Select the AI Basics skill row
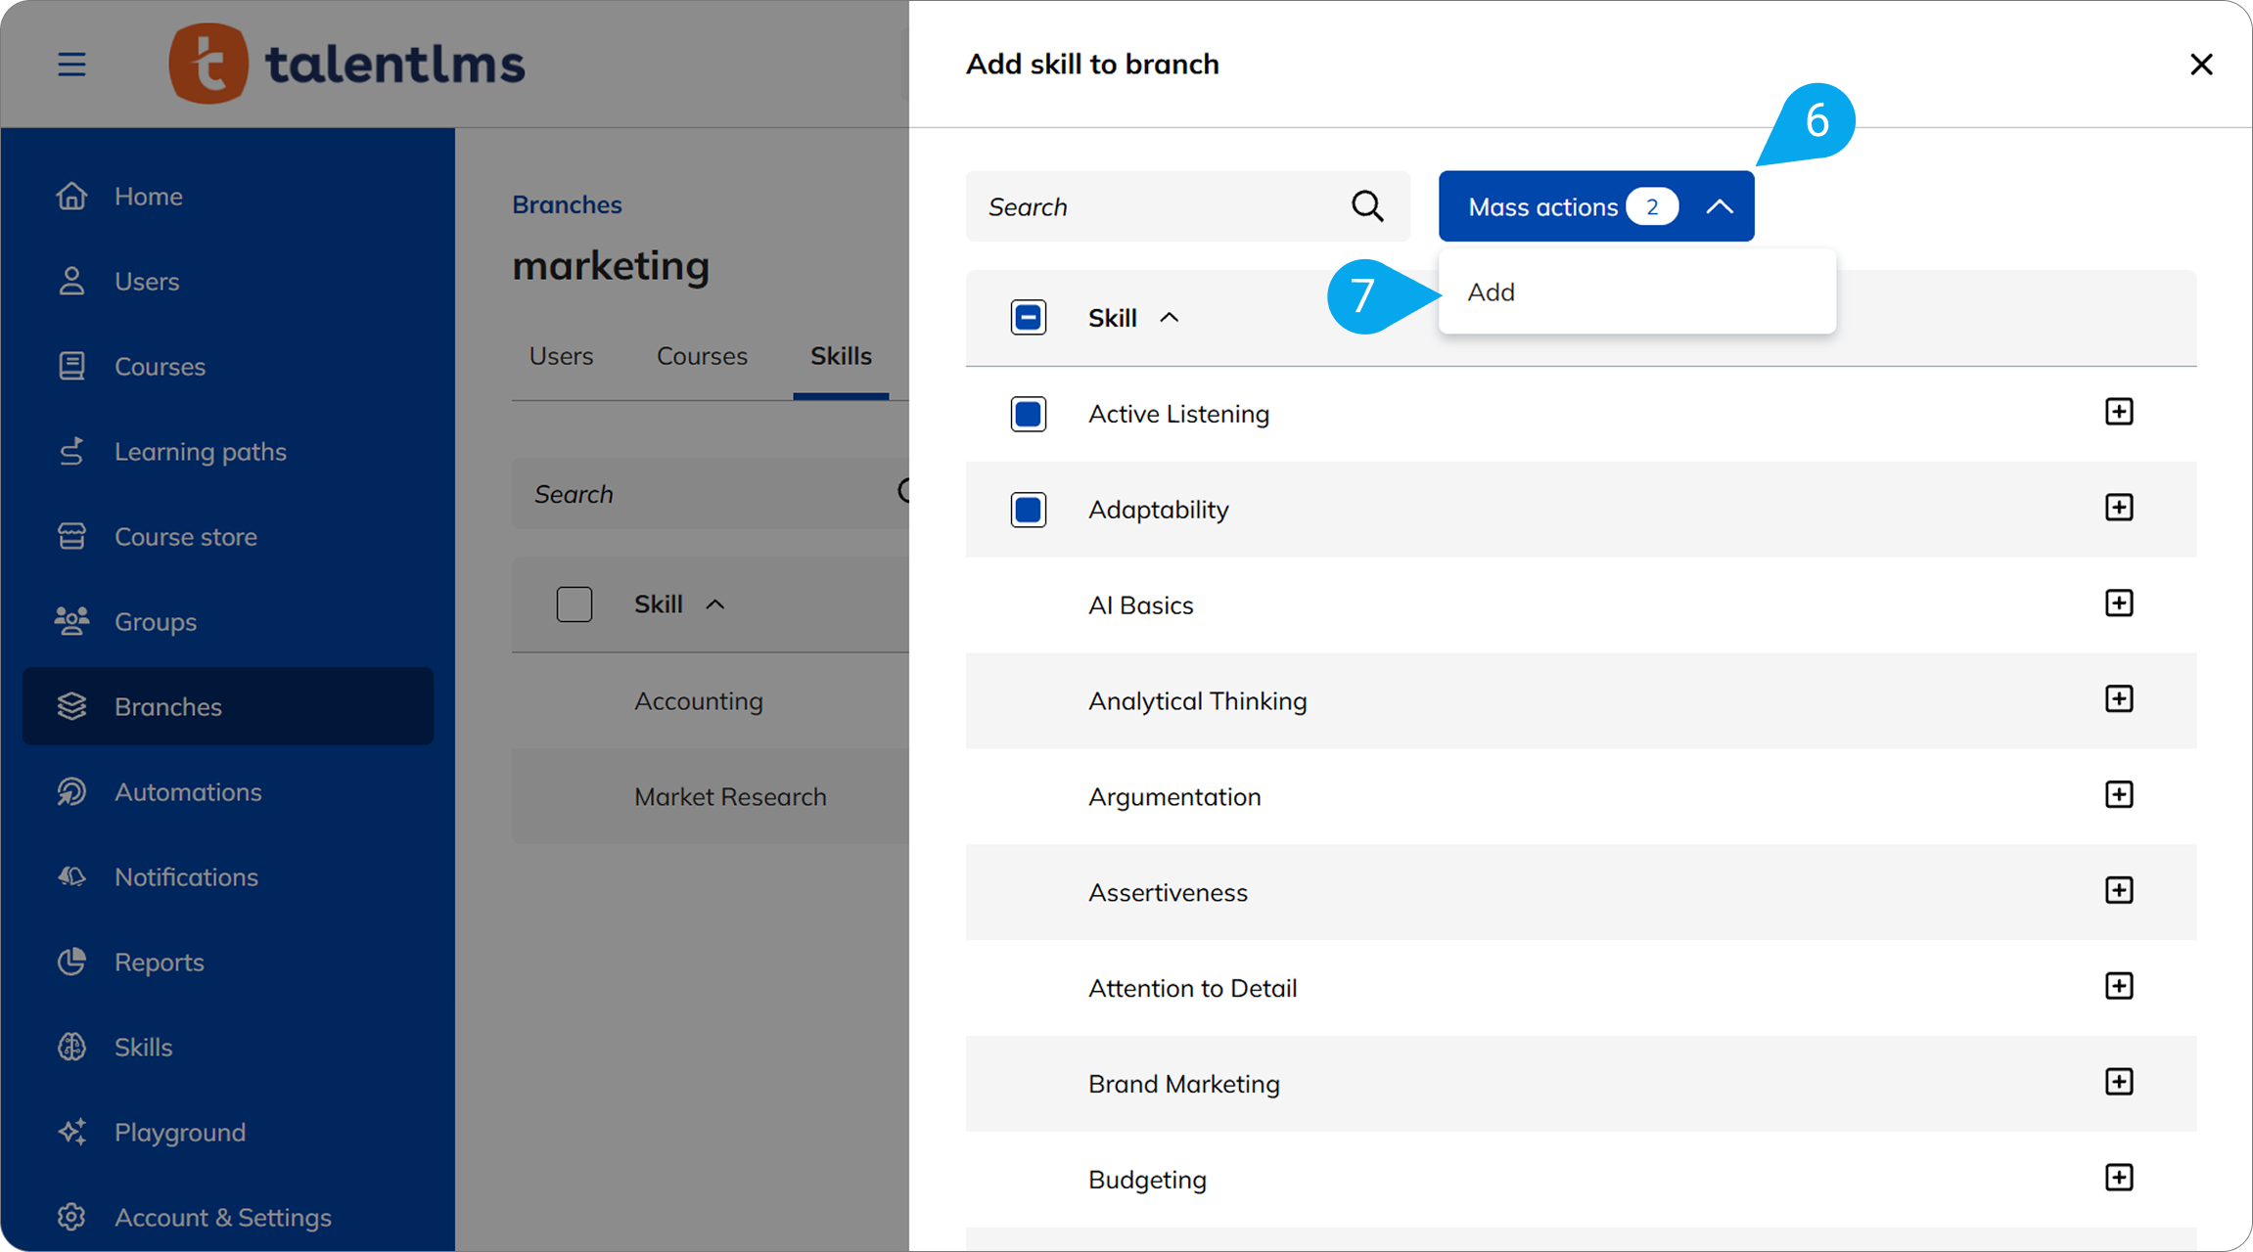This screenshot has width=2253, height=1252. pyautogui.click(x=1582, y=605)
